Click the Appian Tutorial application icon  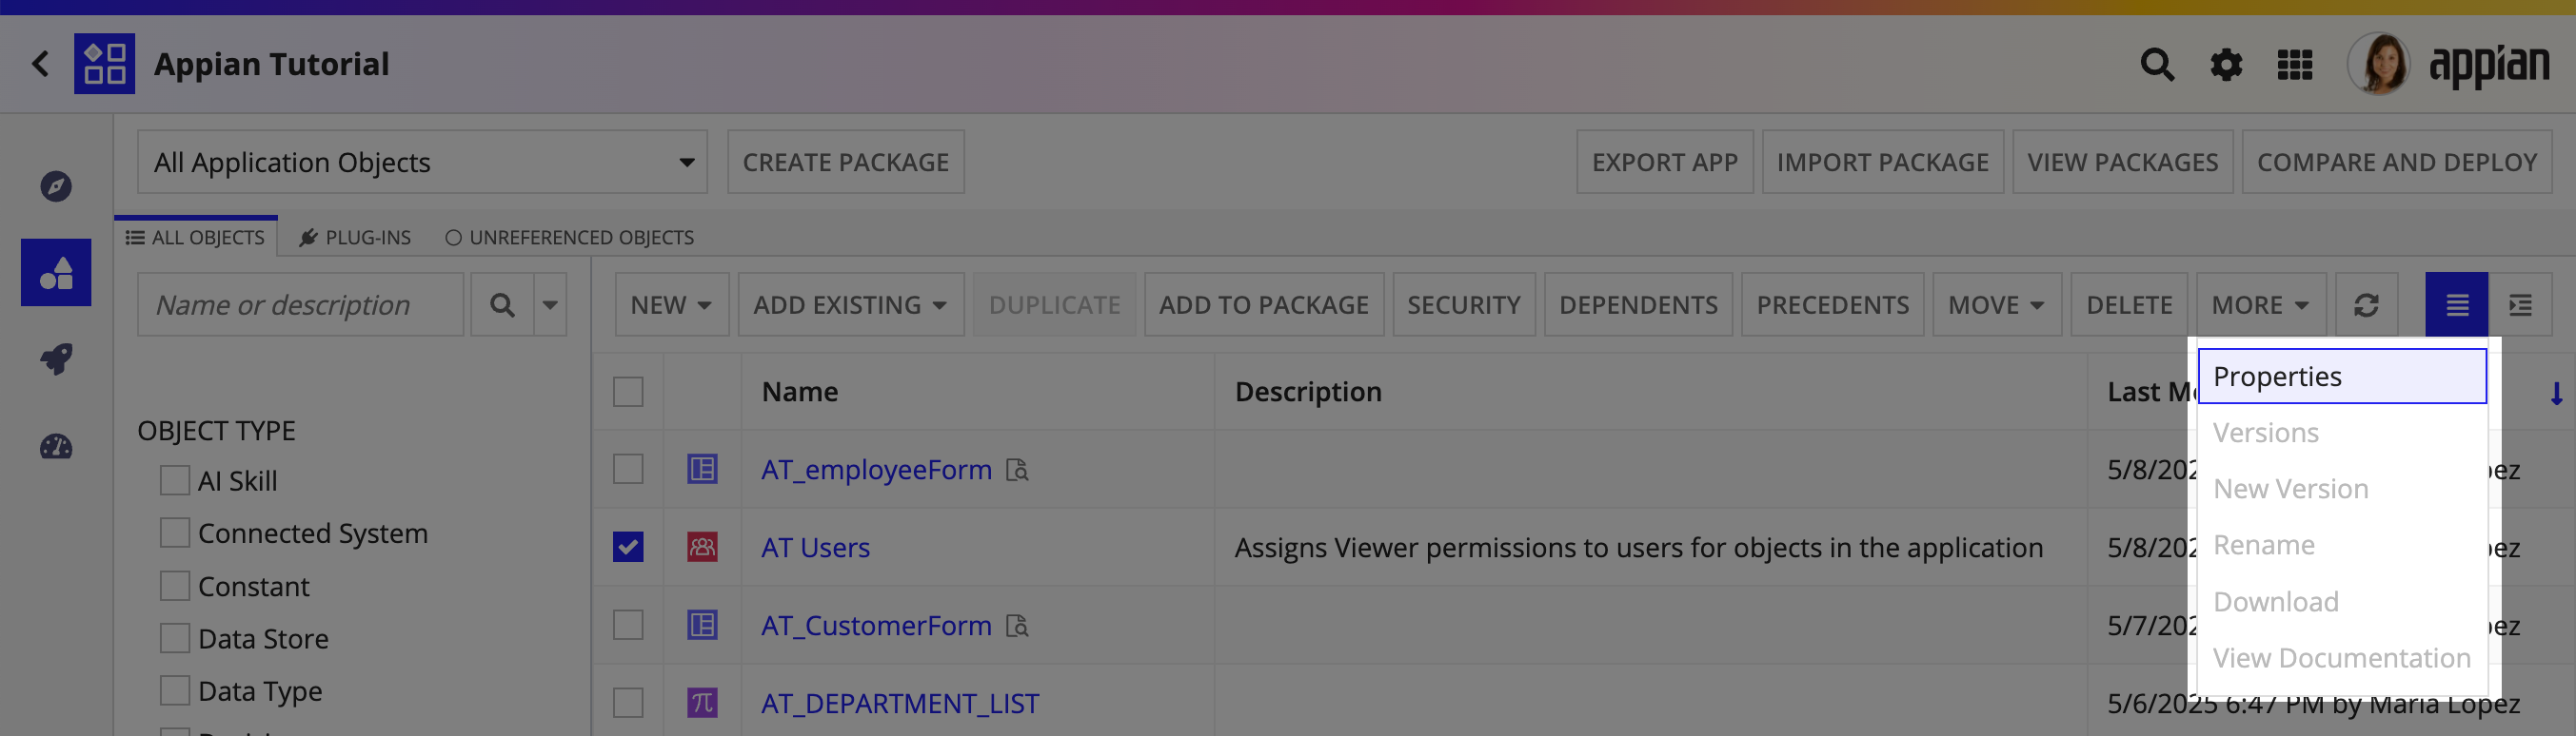click(104, 64)
